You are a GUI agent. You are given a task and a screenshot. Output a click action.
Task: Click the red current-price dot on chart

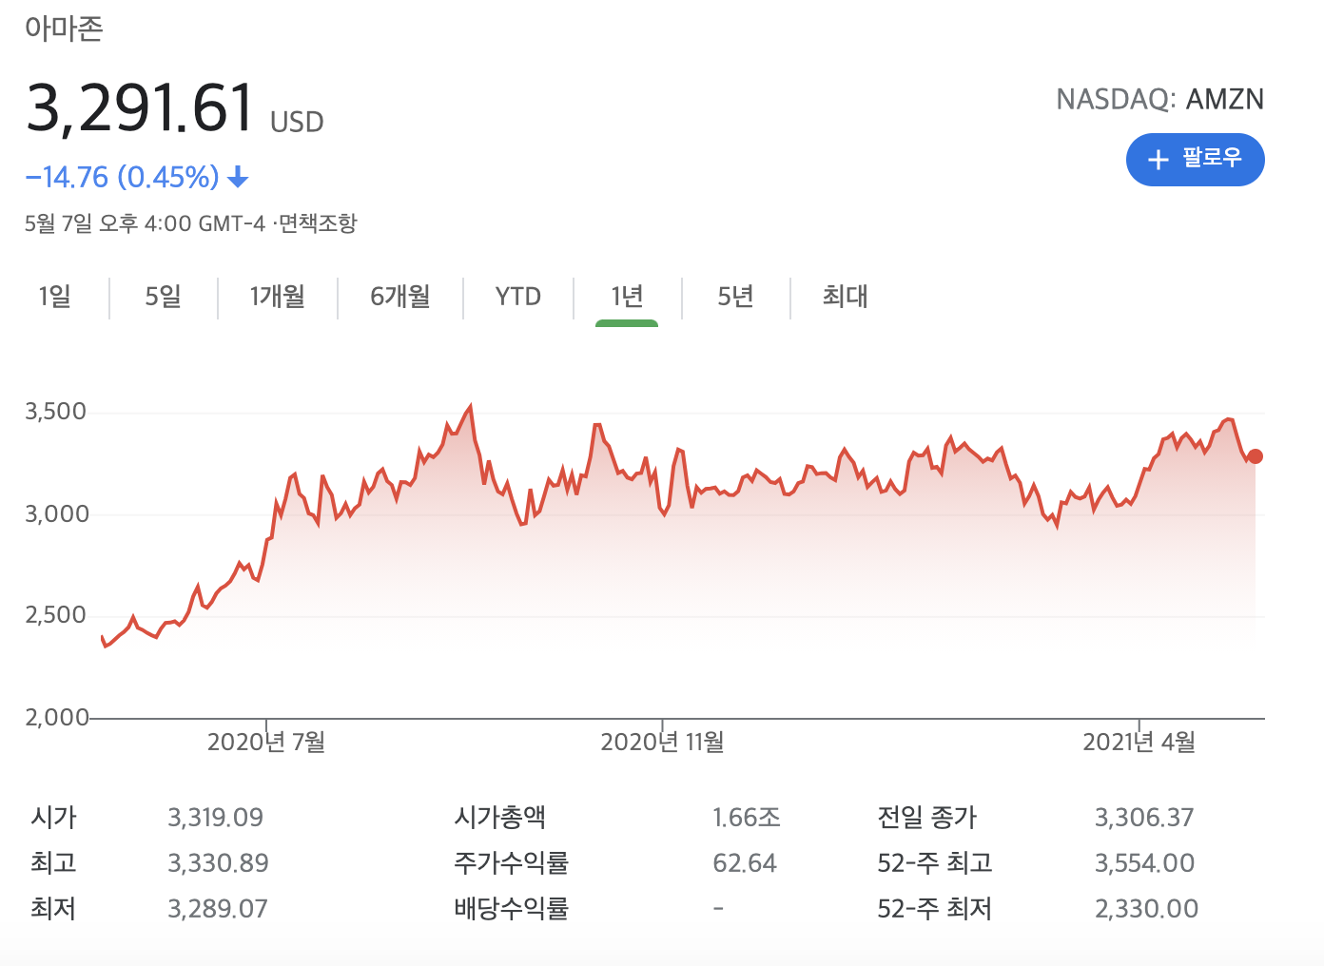tap(1255, 456)
